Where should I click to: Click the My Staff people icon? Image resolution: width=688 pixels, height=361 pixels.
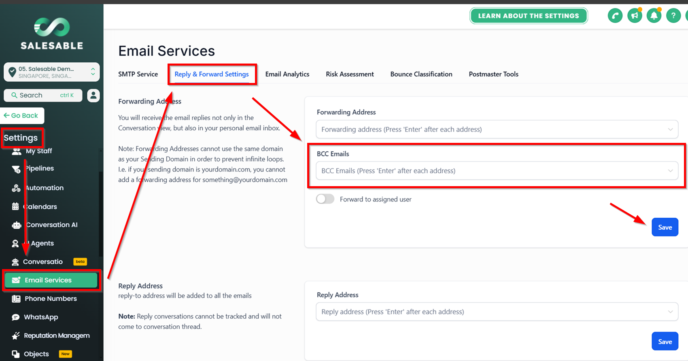point(17,151)
